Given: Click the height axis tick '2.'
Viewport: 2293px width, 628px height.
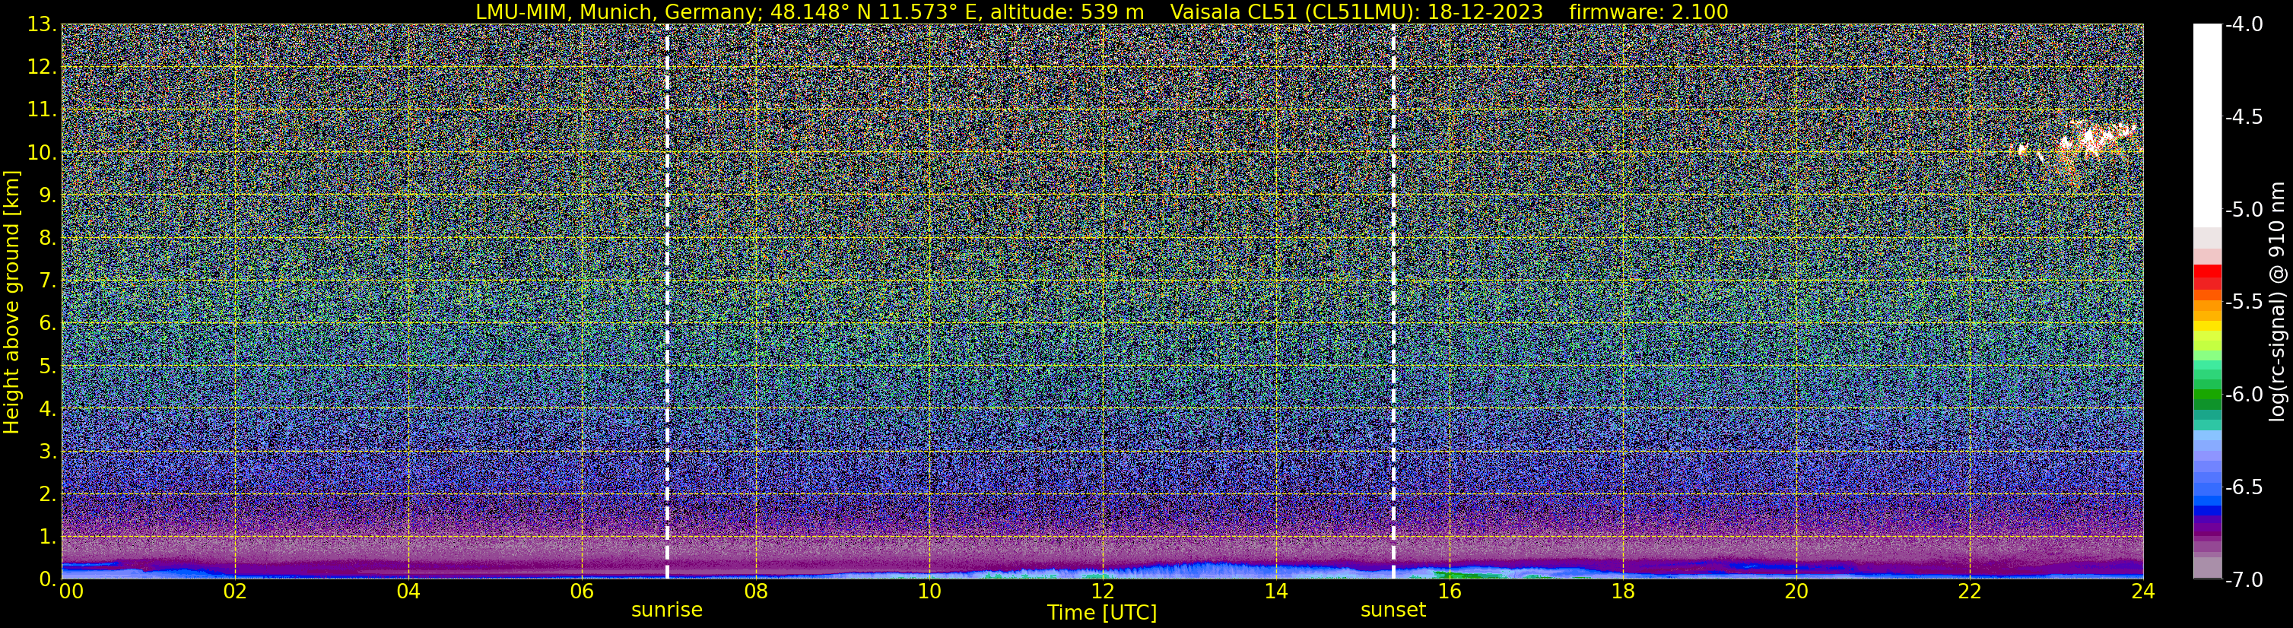Looking at the screenshot, I should tap(48, 493).
